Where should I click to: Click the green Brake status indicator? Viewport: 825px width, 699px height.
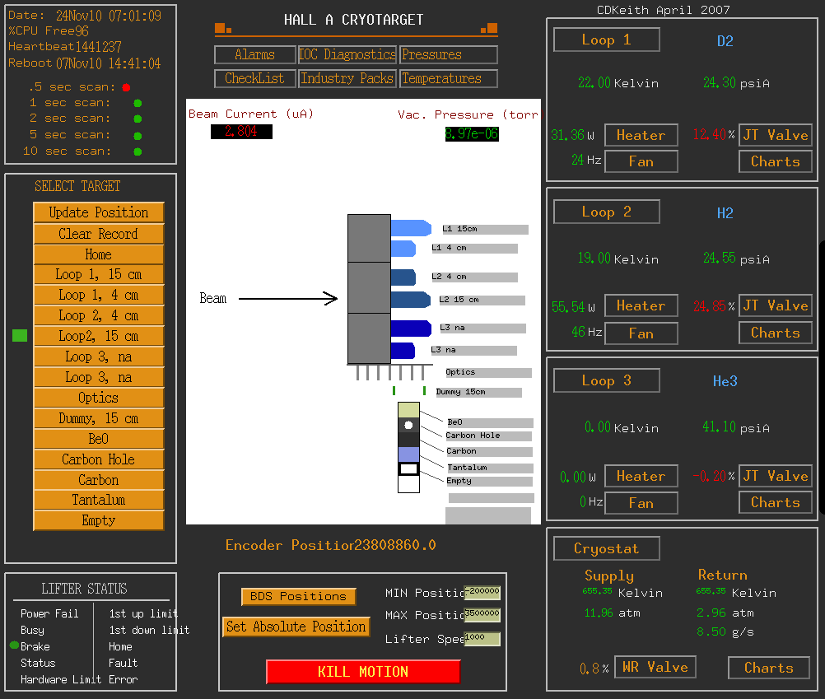coord(14,645)
